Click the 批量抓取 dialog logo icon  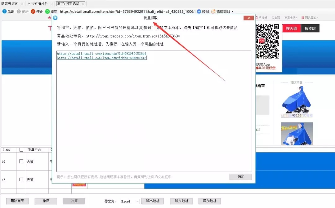click(55, 18)
